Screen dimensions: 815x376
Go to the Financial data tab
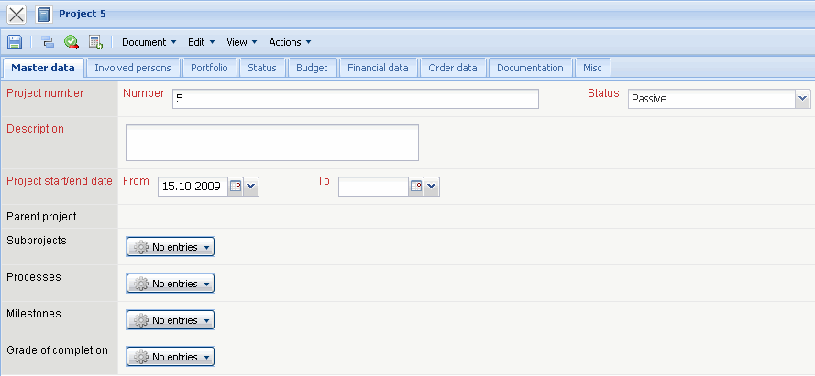378,68
